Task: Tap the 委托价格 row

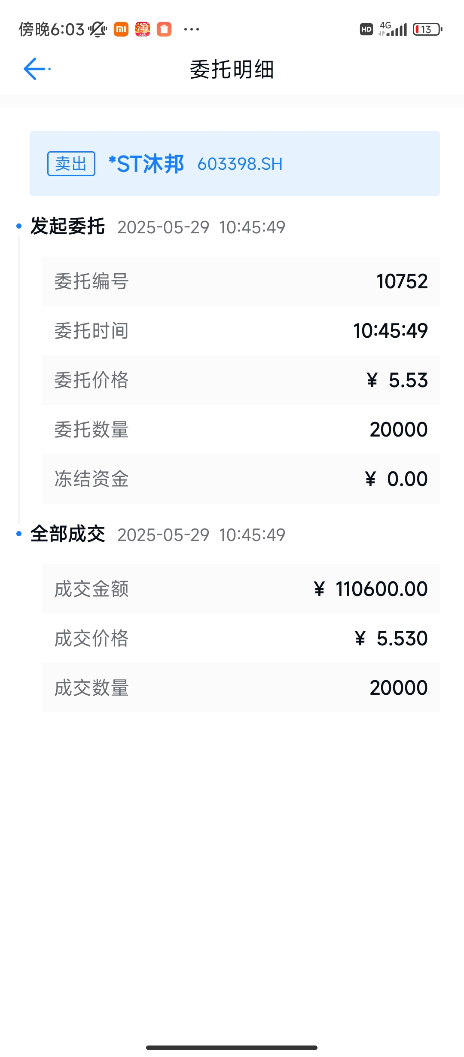Action: click(x=241, y=380)
